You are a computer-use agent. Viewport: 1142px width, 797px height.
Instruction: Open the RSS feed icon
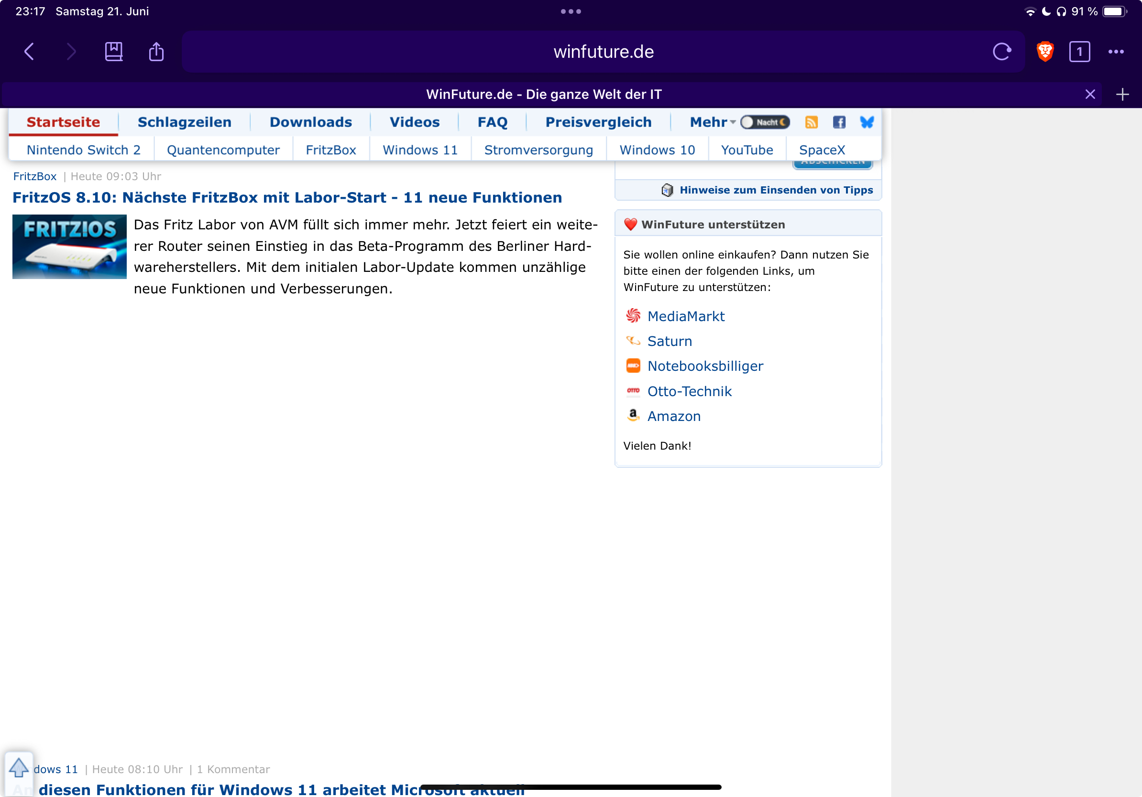click(811, 122)
